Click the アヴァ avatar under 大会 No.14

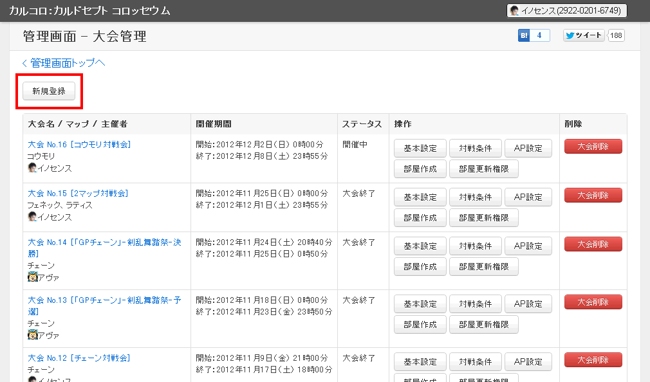32,277
